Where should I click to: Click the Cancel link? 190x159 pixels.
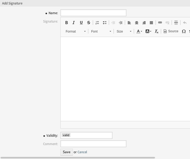tap(82, 152)
